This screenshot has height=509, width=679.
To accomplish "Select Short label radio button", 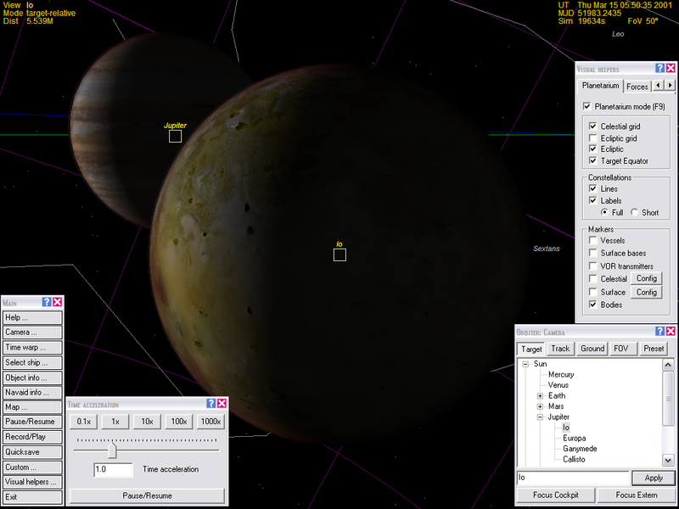I will pos(635,213).
